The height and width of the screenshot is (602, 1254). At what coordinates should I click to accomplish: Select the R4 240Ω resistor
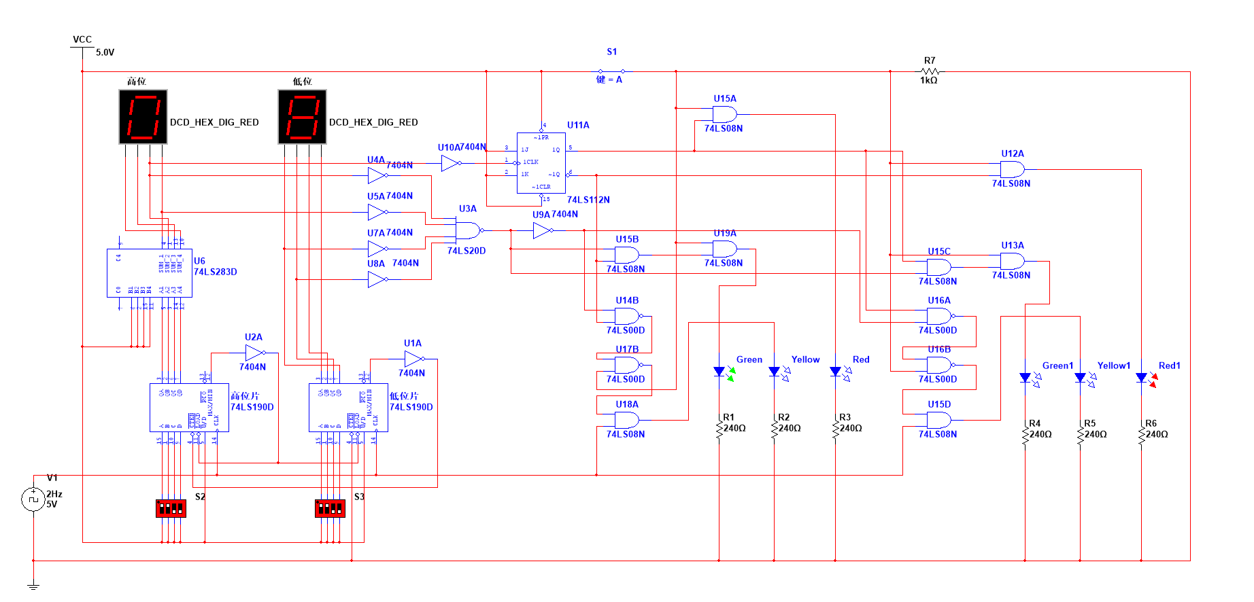[x=1026, y=436]
